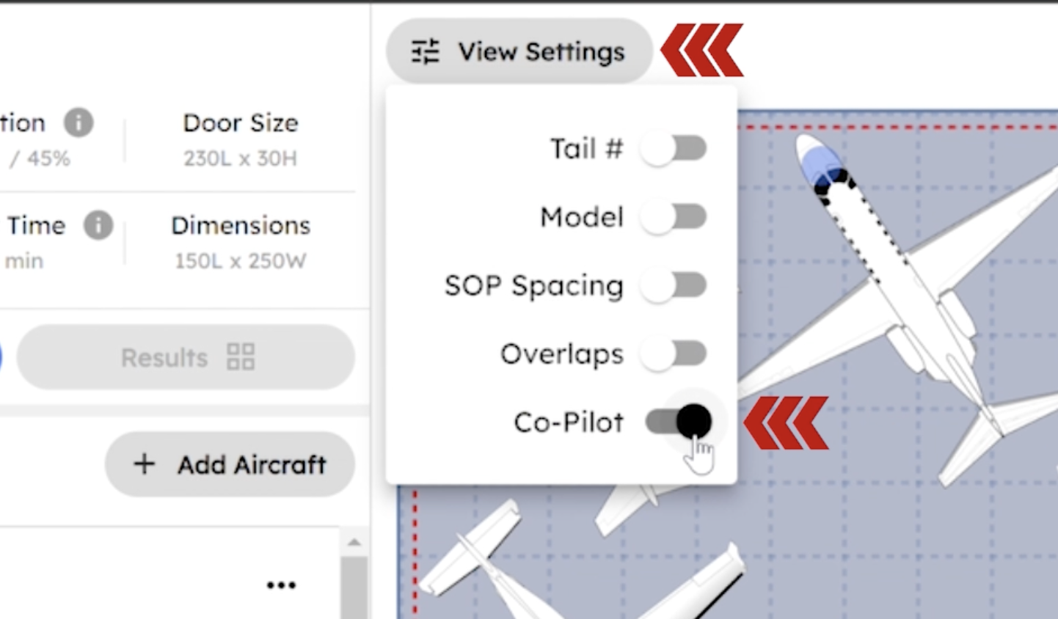The height and width of the screenshot is (619, 1058).
Task: Click the sliders icon in View Settings
Action: coord(425,51)
